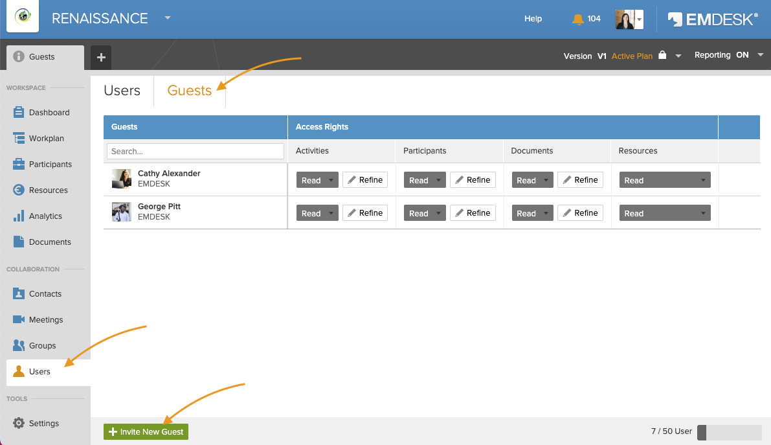The height and width of the screenshot is (445, 771).
Task: Click the EMDESK logo
Action: (713, 19)
